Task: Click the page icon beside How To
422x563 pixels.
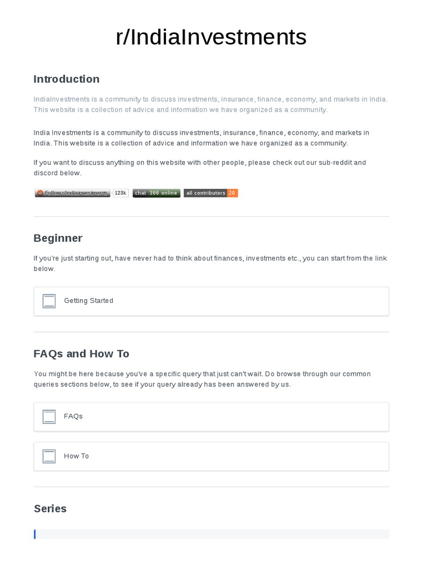Action: tap(49, 456)
